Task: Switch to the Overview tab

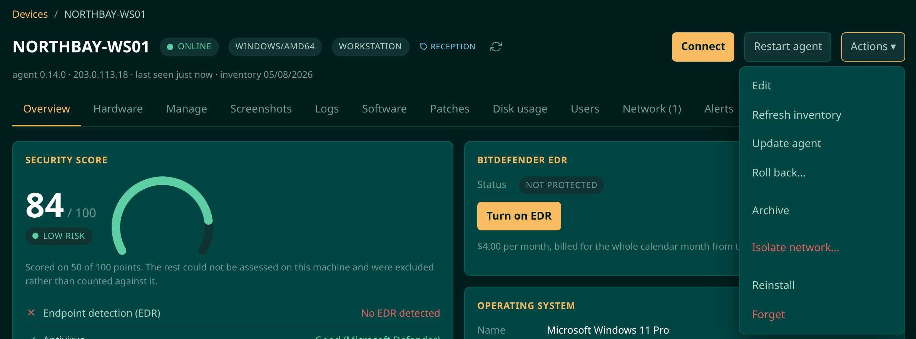Action: 47,109
